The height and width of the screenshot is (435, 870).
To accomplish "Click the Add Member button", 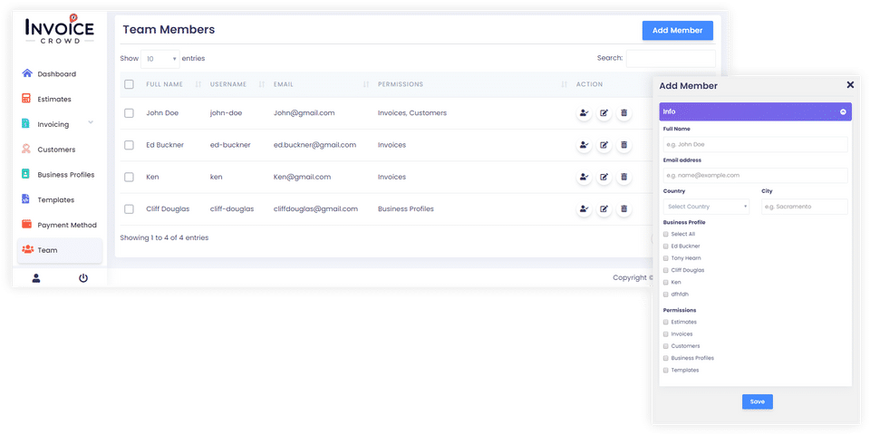I will tap(677, 30).
